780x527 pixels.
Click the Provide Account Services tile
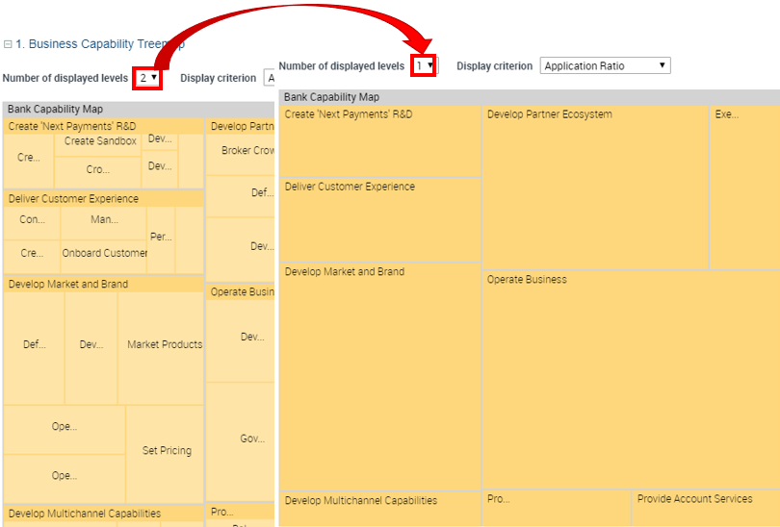[x=705, y=509]
